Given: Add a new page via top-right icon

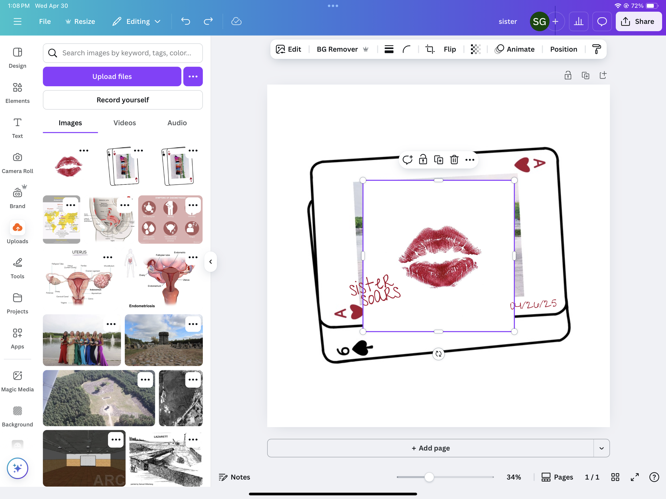Looking at the screenshot, I should [603, 75].
